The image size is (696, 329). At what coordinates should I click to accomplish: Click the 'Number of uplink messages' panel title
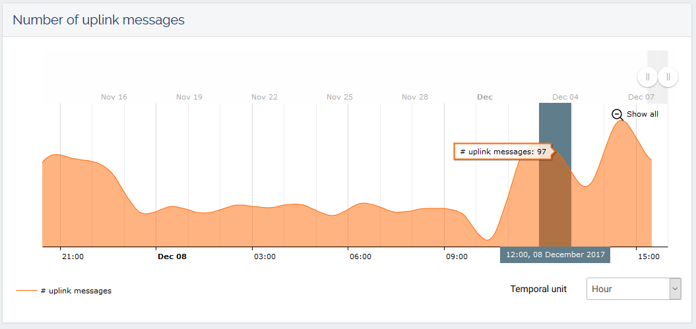pos(98,20)
